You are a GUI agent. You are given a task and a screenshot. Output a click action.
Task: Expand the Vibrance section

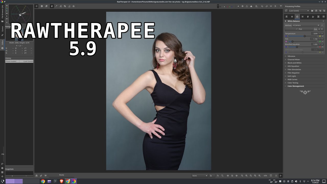(x=291, y=56)
